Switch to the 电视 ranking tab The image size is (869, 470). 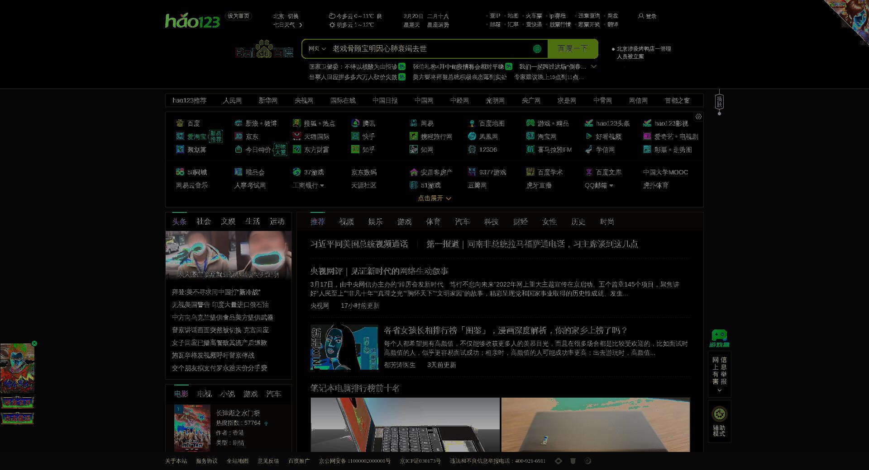[204, 394]
